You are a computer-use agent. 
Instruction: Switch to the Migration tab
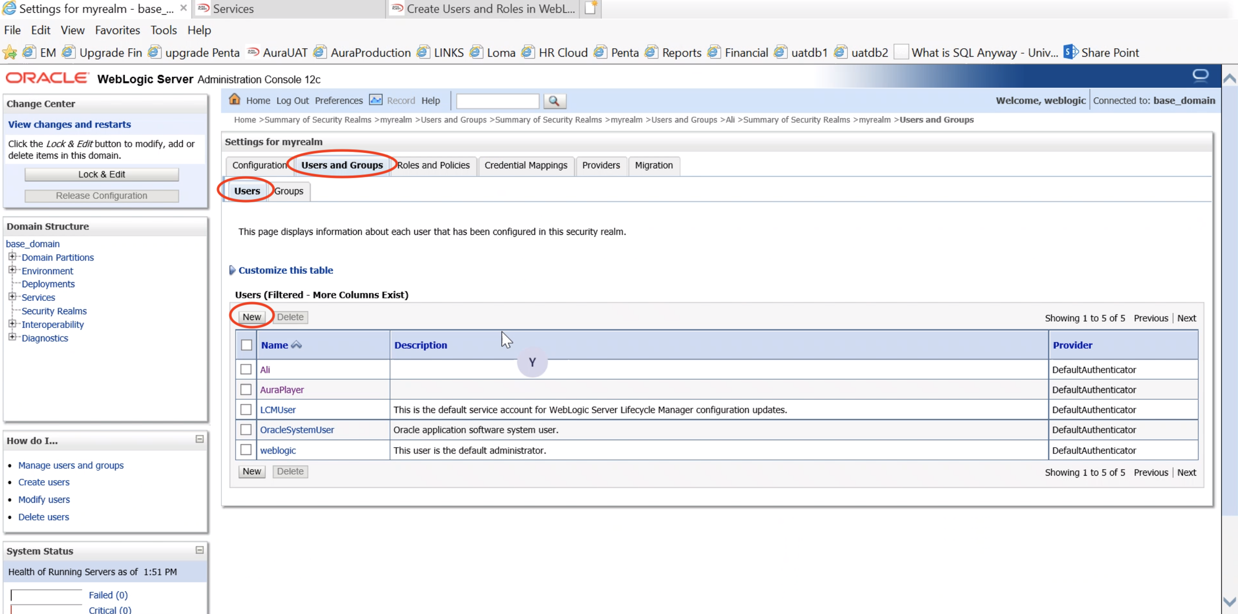coord(654,165)
